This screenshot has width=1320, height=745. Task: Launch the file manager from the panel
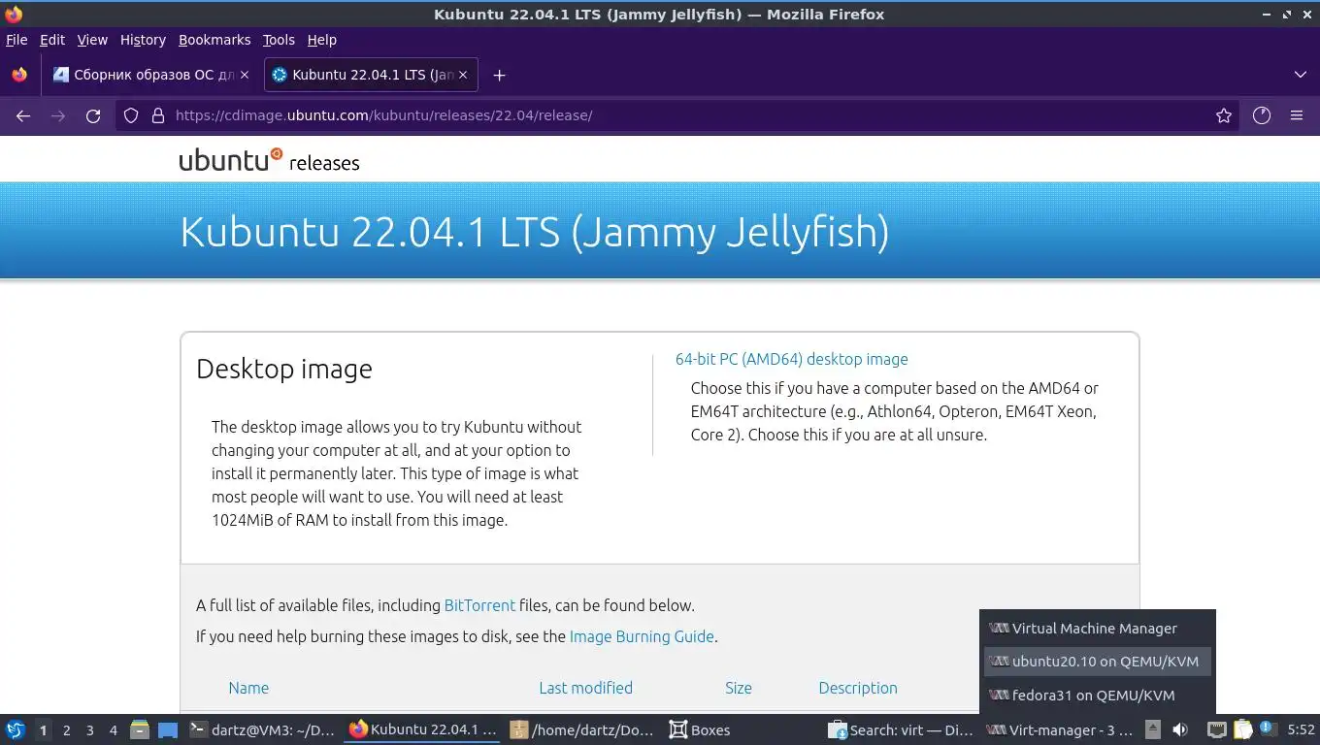click(140, 729)
